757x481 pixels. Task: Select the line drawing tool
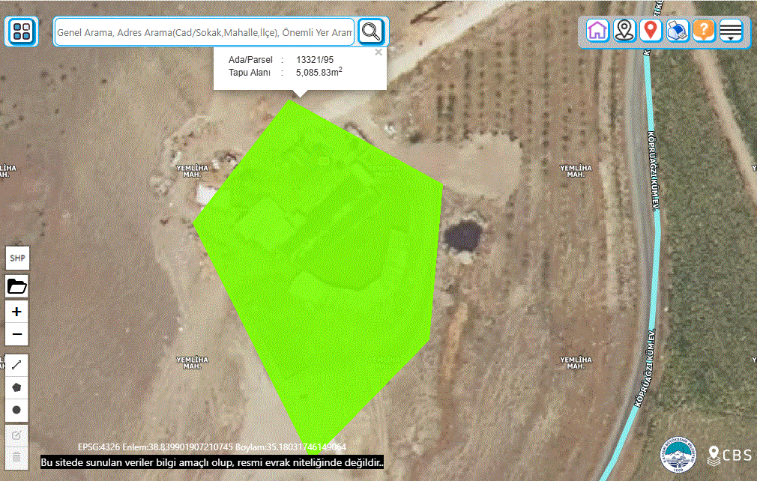tap(16, 365)
